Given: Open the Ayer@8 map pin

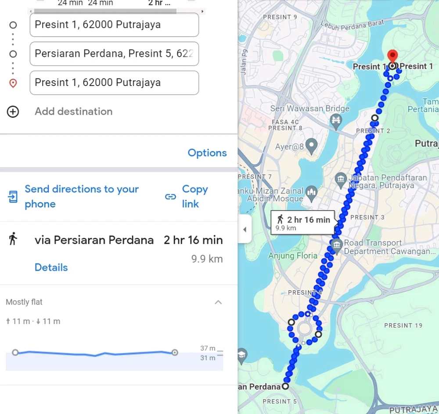Looking at the screenshot, I should 311,146.
